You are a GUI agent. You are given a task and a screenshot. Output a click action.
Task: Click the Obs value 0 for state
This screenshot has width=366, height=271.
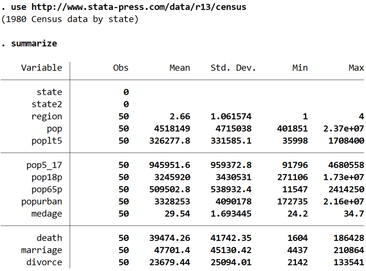point(126,92)
